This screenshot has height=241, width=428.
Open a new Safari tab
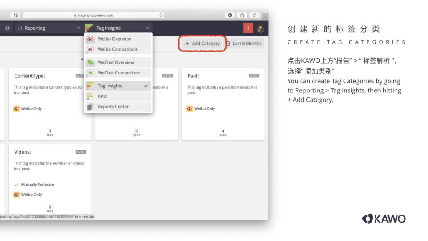coord(264,16)
